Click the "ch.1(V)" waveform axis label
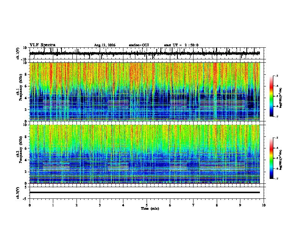The image size is (297, 230). (x=18, y=53)
